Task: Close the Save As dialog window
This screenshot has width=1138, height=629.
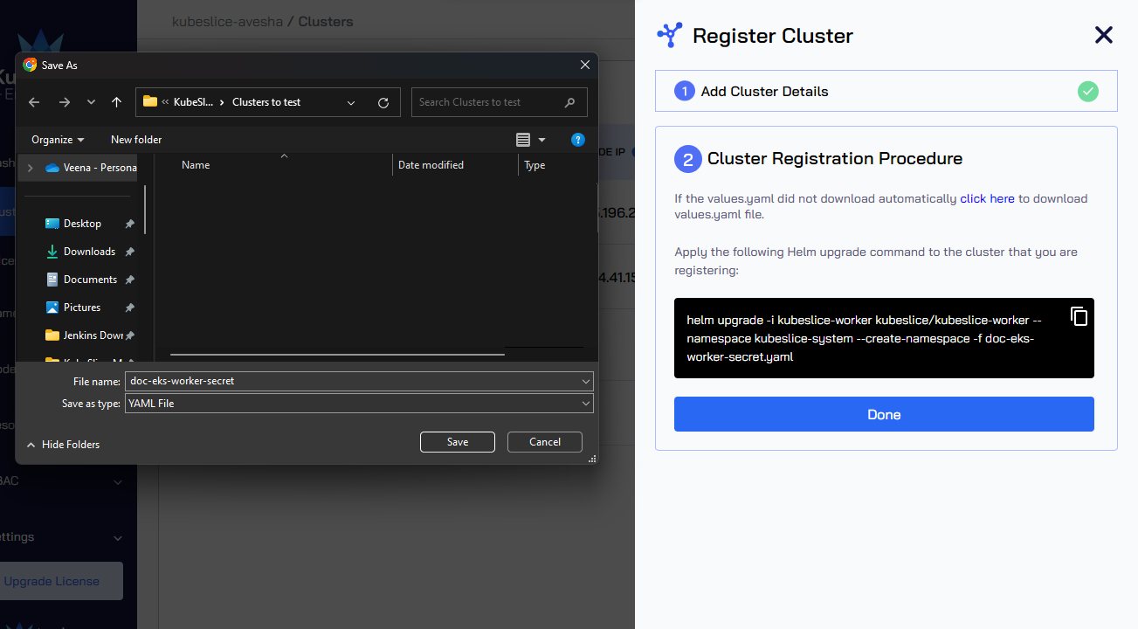Action: [585, 65]
